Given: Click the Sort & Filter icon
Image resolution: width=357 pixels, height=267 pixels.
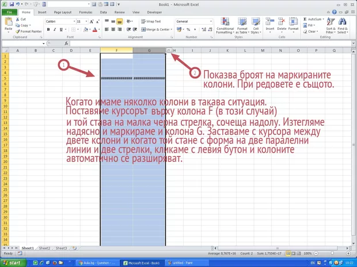Looking at the screenshot, I should [331, 22].
